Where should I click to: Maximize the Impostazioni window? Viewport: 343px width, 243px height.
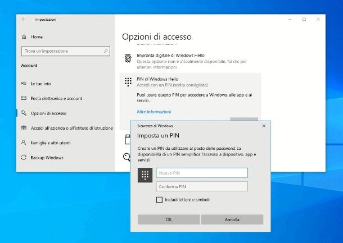(304, 20)
